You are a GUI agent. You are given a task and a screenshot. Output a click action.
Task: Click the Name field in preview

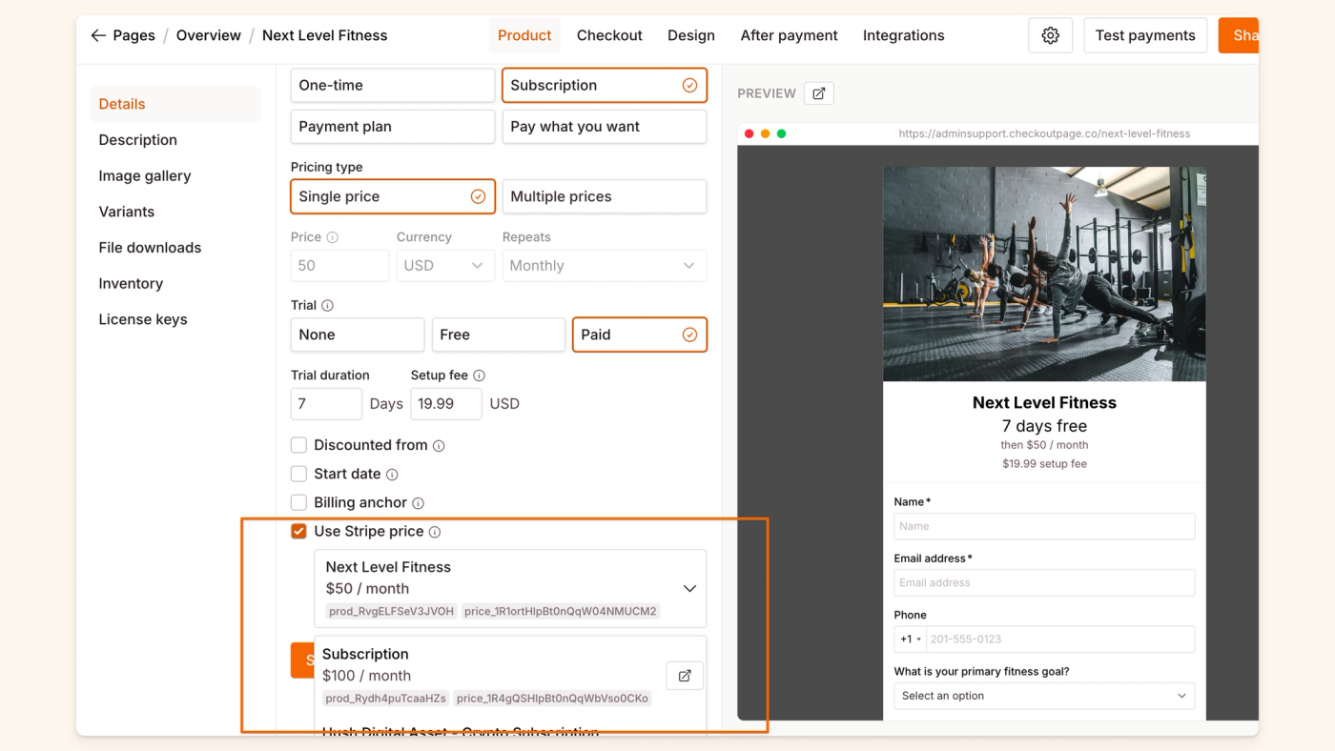tap(1044, 526)
